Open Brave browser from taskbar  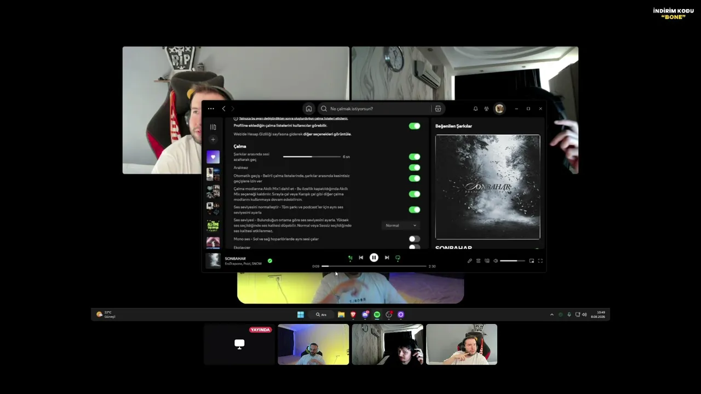click(x=353, y=315)
